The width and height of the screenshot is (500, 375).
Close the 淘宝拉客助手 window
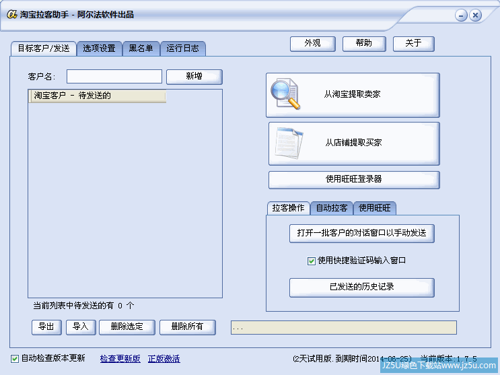point(476,15)
